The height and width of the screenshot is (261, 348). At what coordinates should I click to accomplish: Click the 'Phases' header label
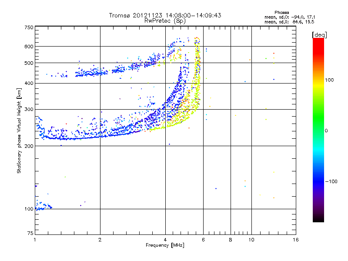[x=281, y=13]
